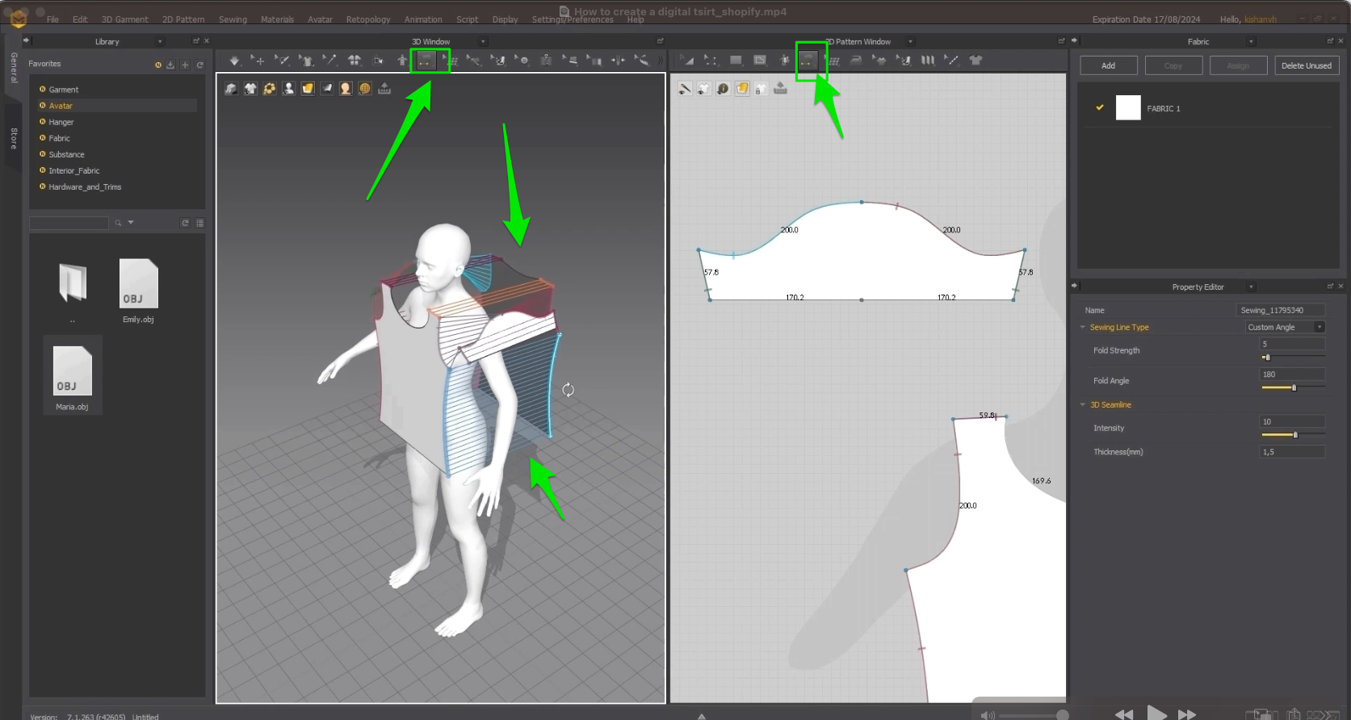Adjust the Fold Angle slider
This screenshot has width=1351, height=720.
pyautogui.click(x=1293, y=387)
